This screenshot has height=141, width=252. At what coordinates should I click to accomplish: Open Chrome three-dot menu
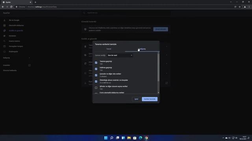(x=249, y=7)
